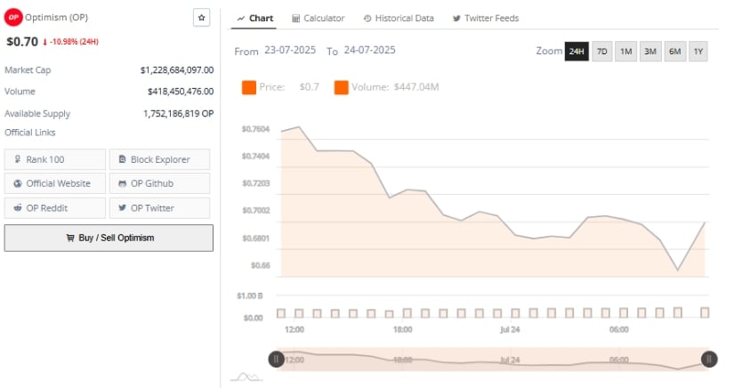
Task: Click the Official Links label
Action: tap(30, 133)
